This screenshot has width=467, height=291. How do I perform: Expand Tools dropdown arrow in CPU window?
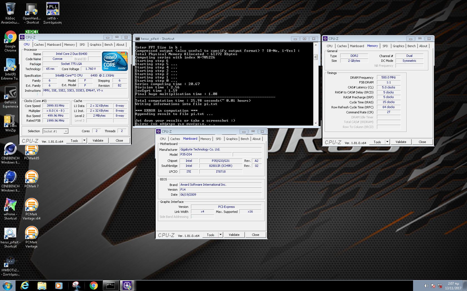pos(84,141)
